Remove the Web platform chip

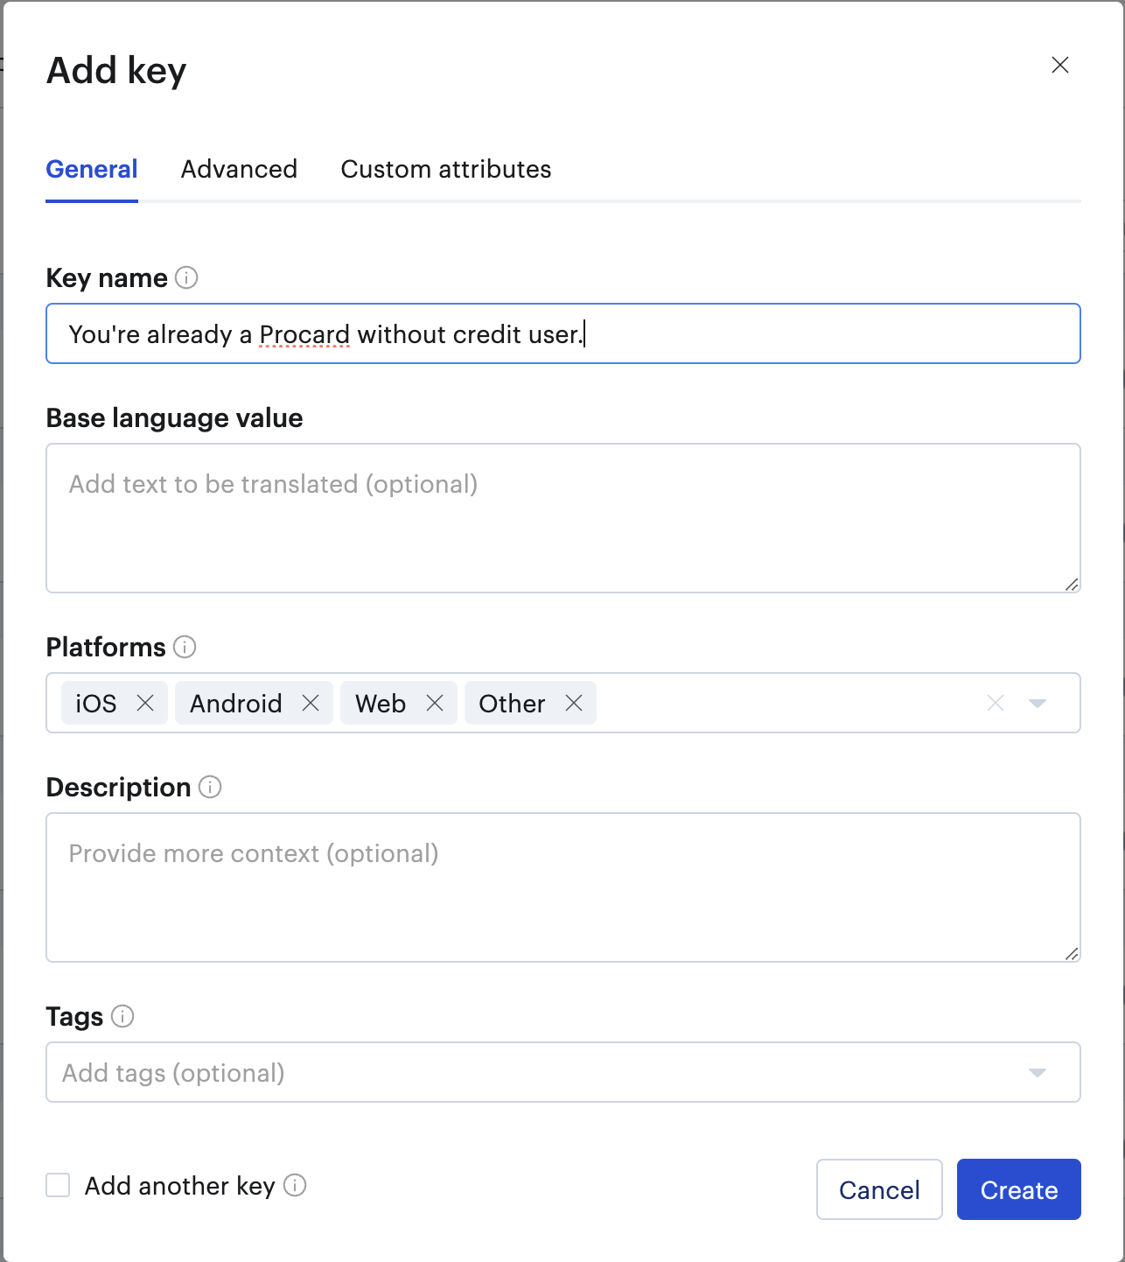point(435,703)
